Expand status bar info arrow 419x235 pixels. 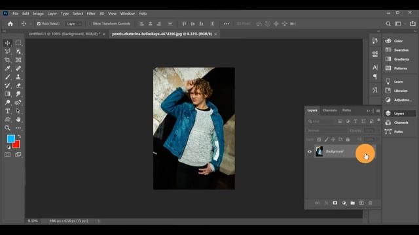[99, 221]
